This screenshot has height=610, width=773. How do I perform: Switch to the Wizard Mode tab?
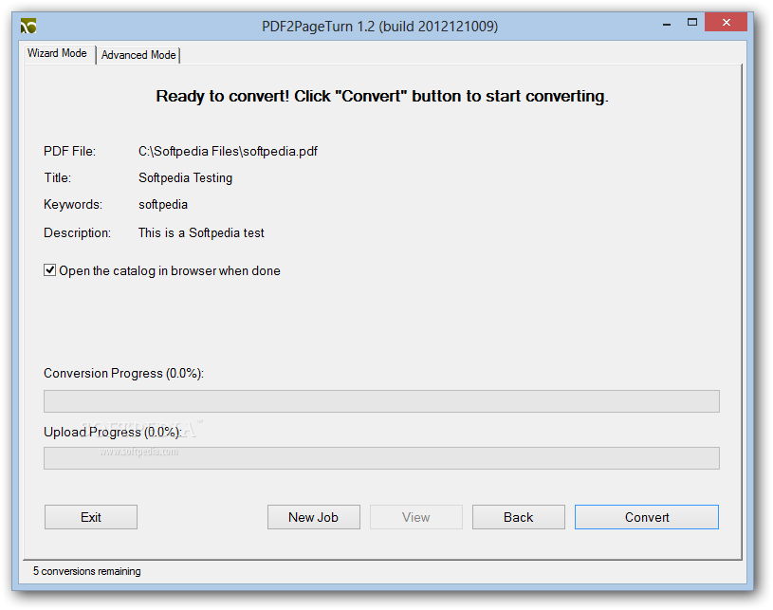coord(57,53)
